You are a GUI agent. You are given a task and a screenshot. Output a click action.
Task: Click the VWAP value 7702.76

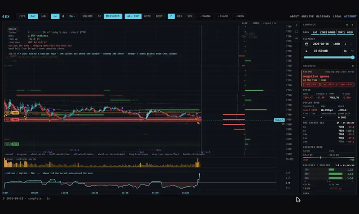[334, 97]
